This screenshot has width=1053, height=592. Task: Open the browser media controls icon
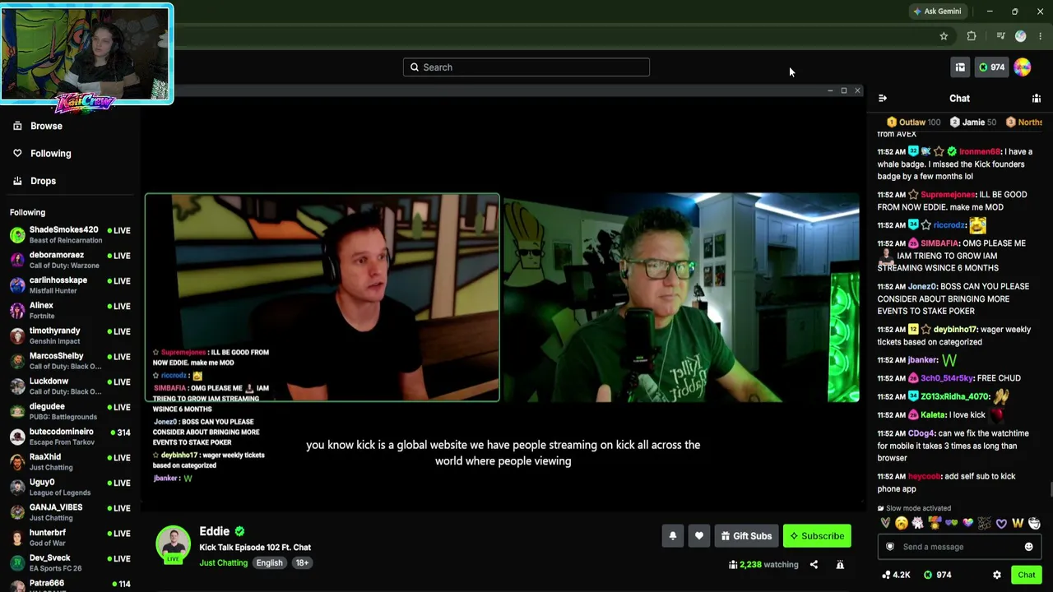[1000, 36]
